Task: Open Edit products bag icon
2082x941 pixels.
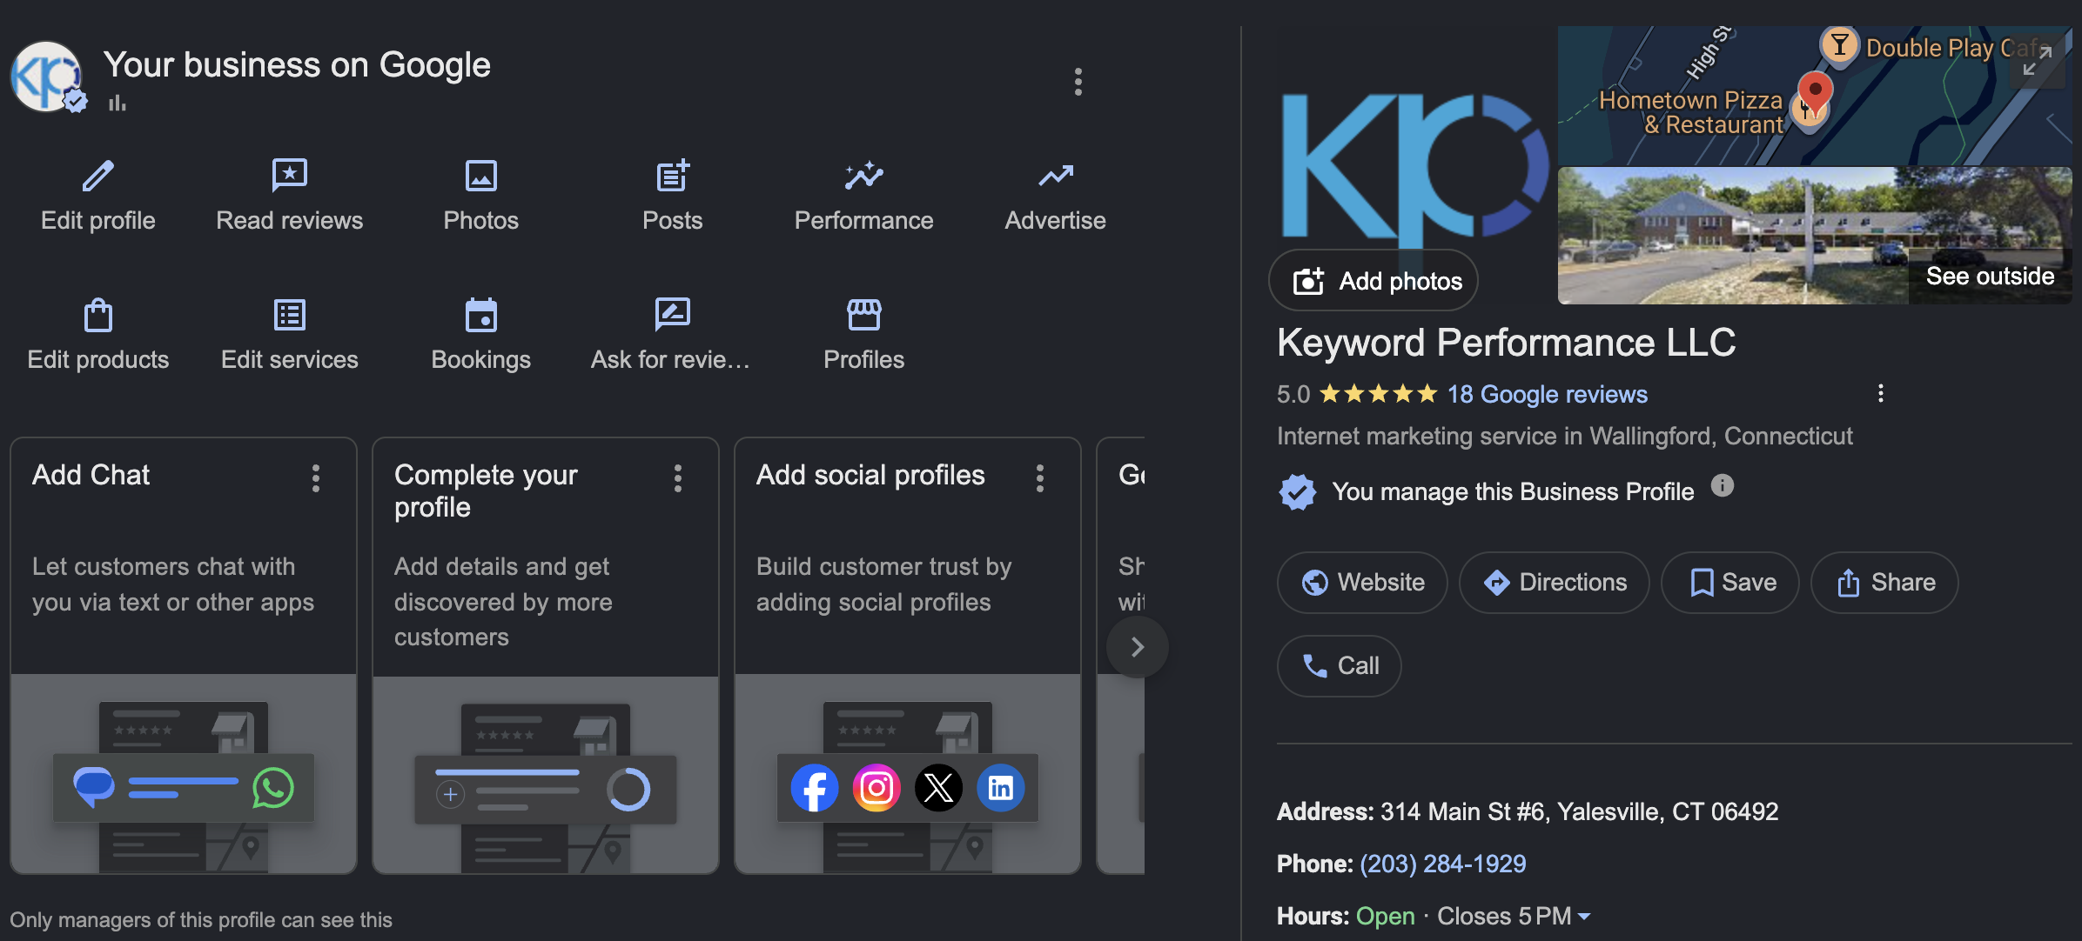Action: pyautogui.click(x=97, y=315)
